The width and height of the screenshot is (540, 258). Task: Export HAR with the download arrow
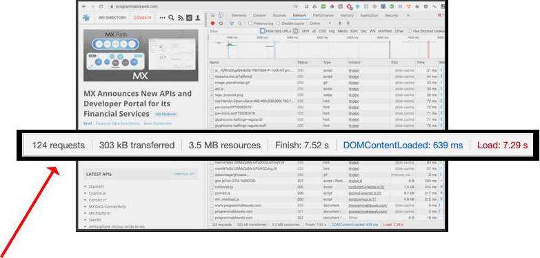coord(348,23)
